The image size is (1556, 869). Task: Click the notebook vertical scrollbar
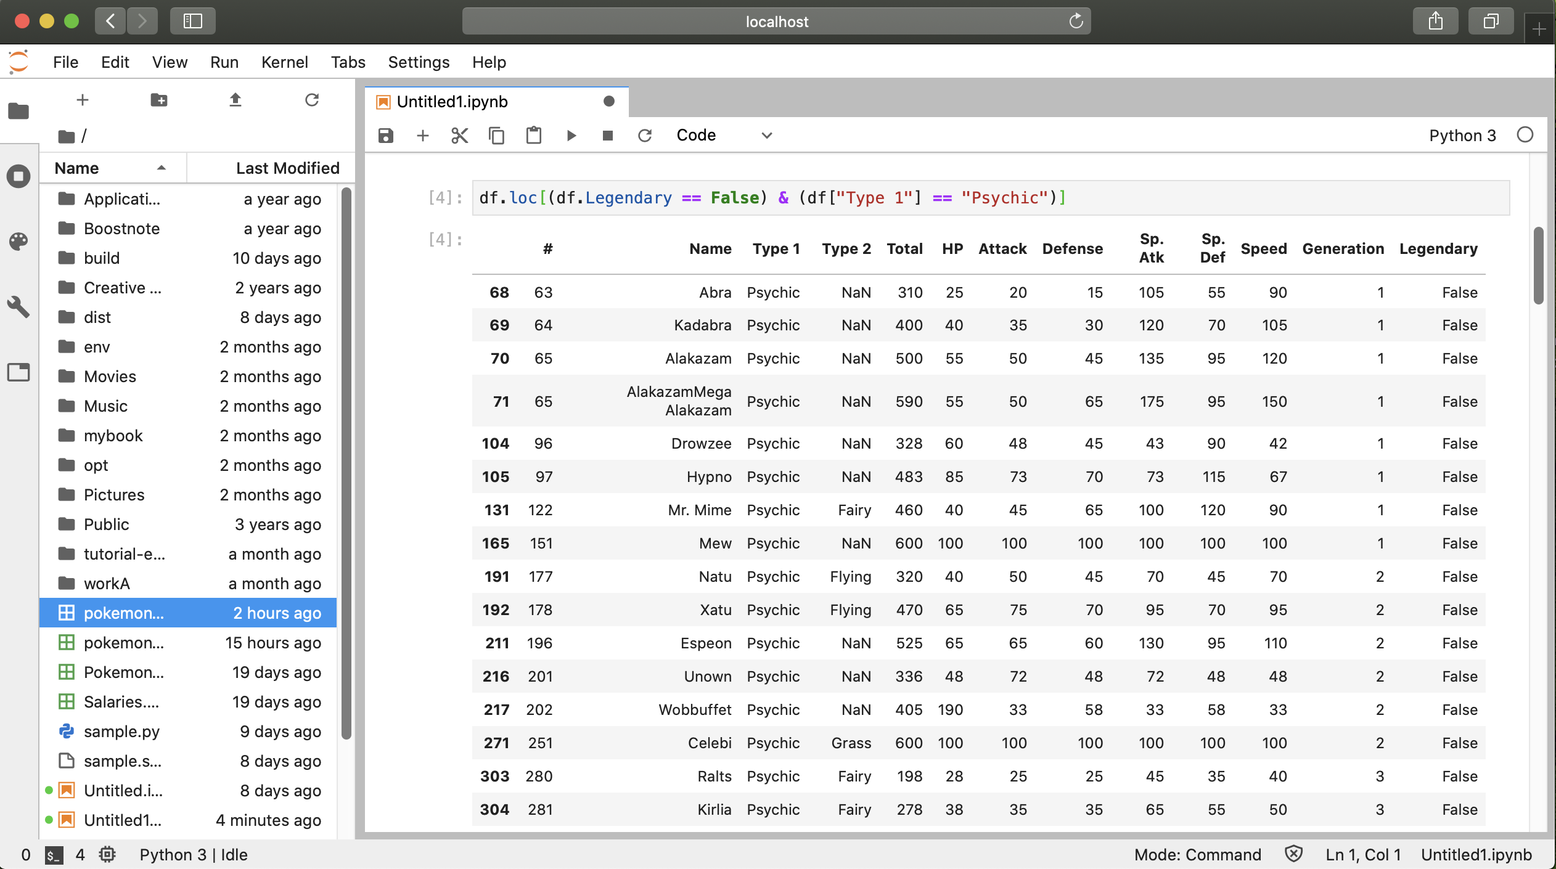[1539, 266]
